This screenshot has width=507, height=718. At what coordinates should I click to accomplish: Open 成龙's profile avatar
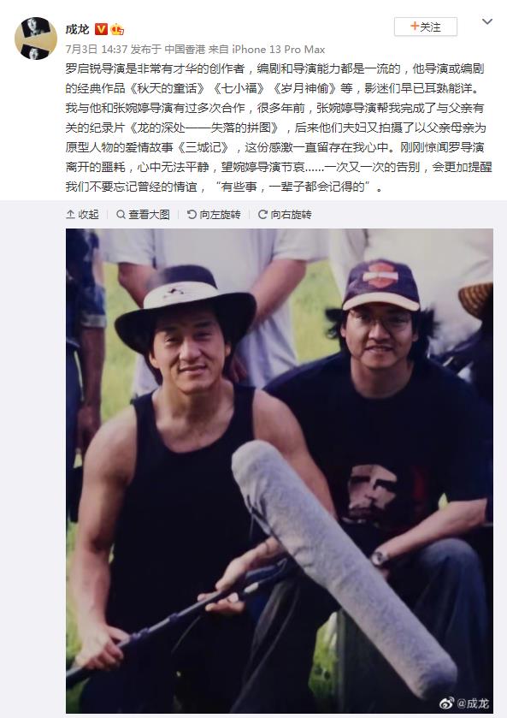click(36, 39)
